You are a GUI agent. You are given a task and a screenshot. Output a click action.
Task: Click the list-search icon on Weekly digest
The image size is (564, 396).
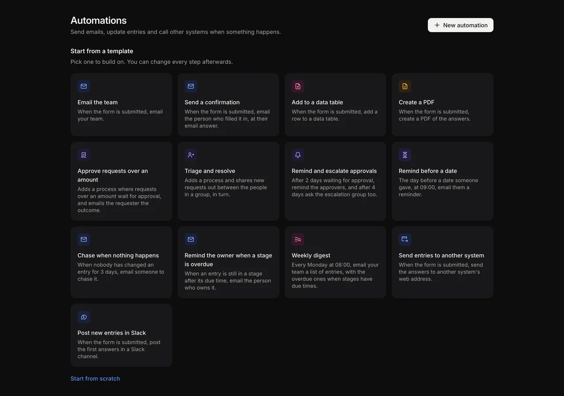coord(298,239)
